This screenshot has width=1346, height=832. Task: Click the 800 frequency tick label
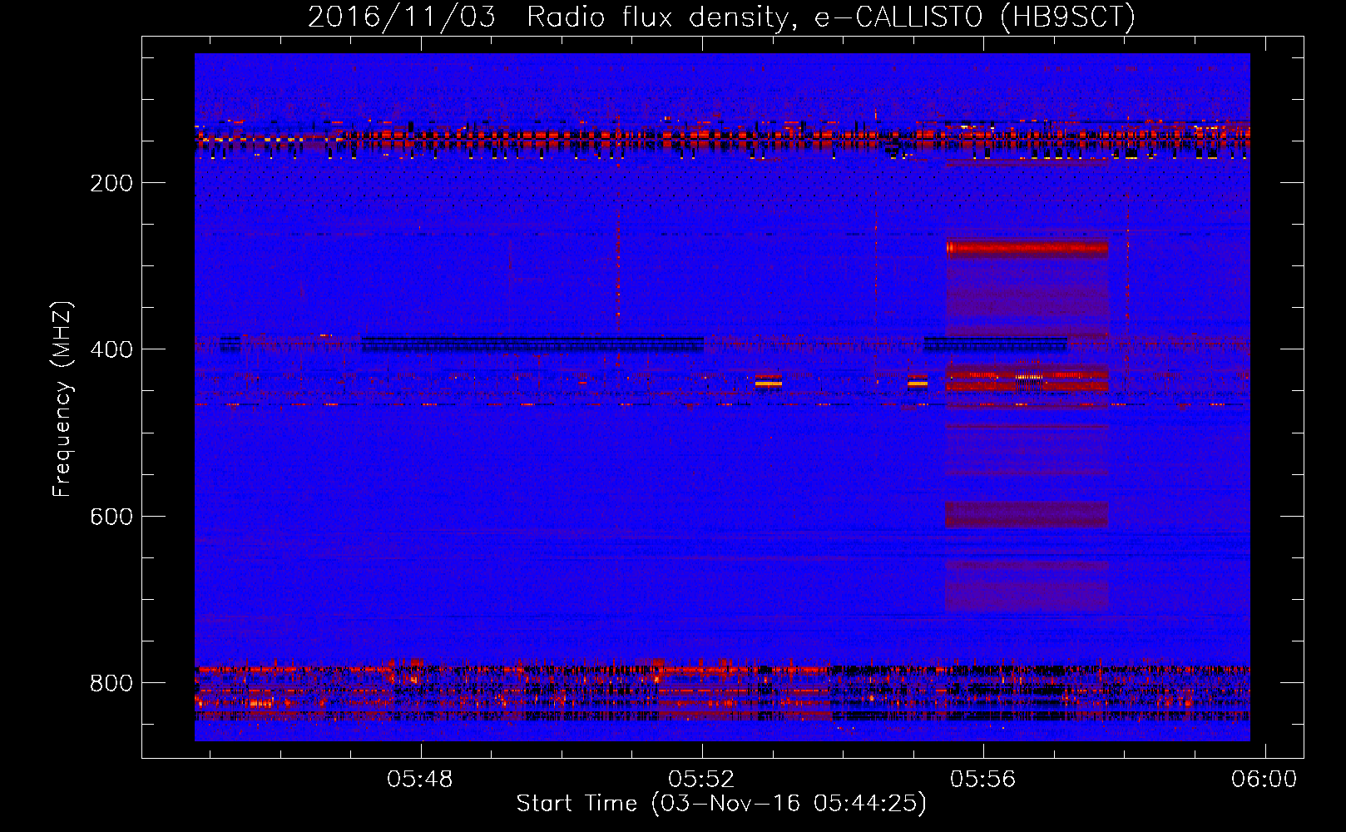coord(111,683)
